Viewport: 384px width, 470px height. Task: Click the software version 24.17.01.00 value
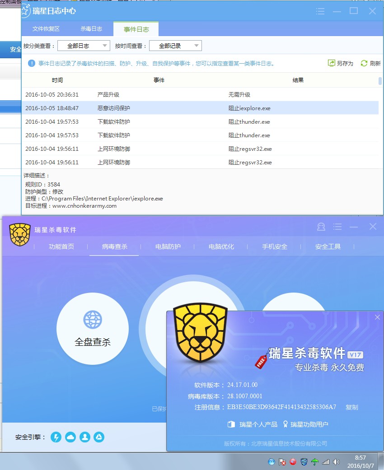pos(242,385)
